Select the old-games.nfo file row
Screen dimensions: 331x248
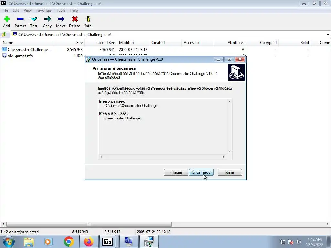[165, 56]
